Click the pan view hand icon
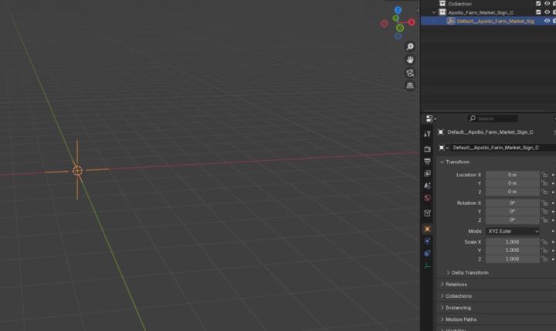The width and height of the screenshot is (556, 331). point(410,60)
